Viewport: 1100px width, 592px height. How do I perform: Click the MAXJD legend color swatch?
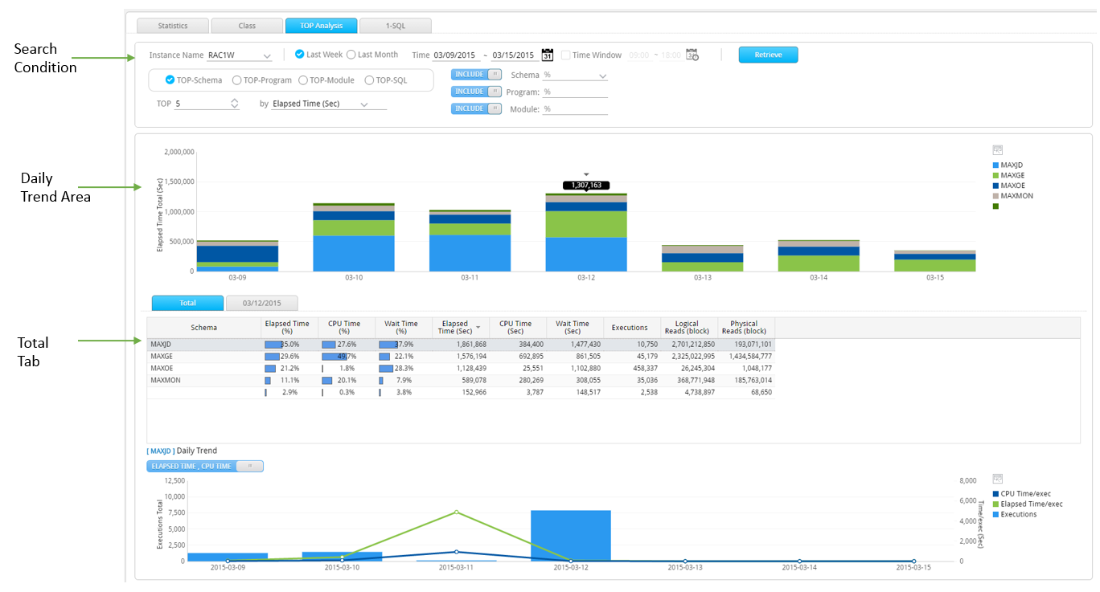995,165
